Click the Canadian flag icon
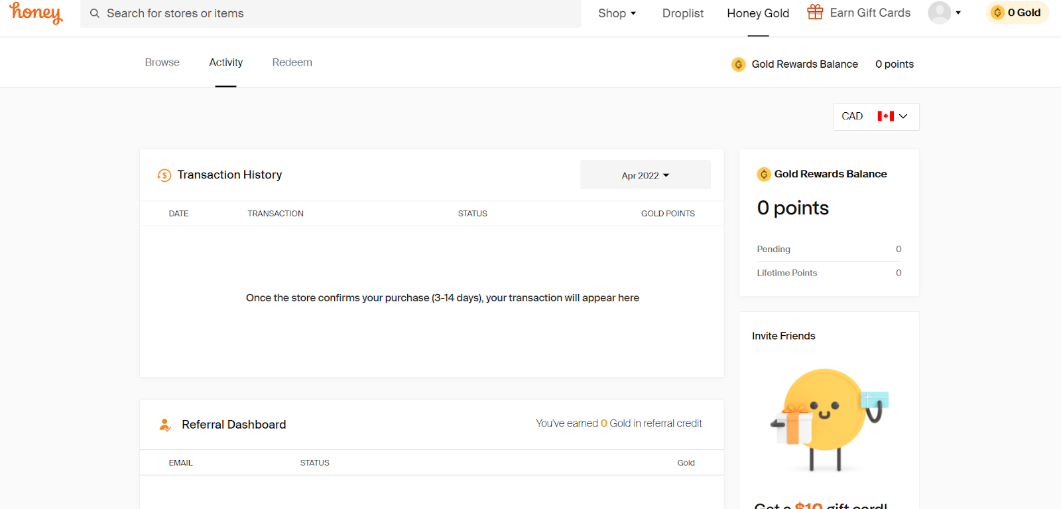 (x=885, y=116)
